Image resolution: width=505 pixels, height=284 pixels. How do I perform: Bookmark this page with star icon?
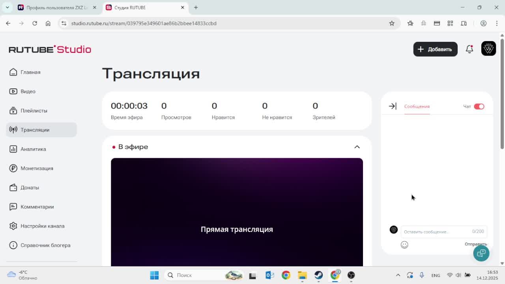(x=392, y=23)
